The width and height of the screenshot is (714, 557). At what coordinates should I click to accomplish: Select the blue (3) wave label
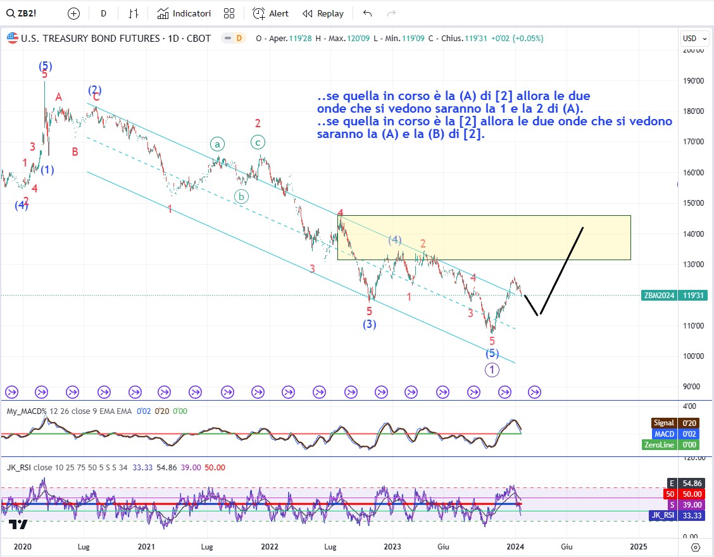[x=369, y=324]
